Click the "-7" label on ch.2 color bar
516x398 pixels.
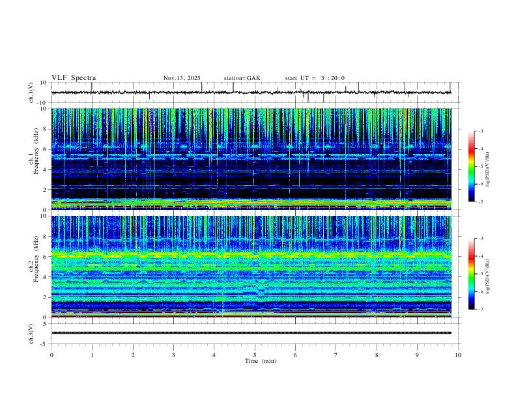coord(480,310)
